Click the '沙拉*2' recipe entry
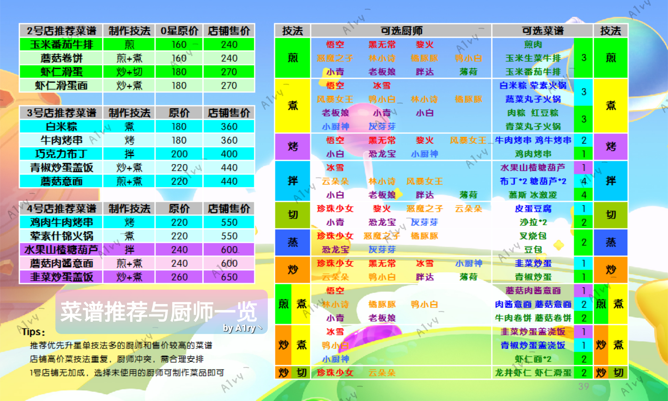Screen dimensions: 668x401 533,222
